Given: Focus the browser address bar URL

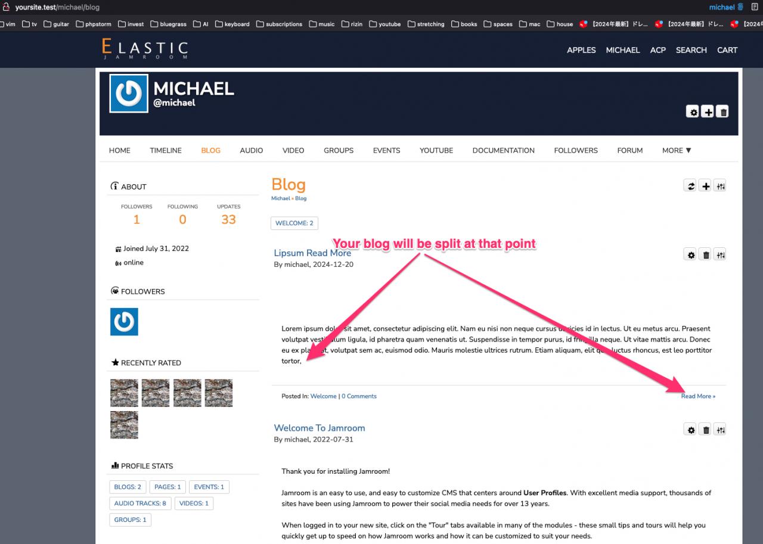Looking at the screenshot, I should point(58,7).
